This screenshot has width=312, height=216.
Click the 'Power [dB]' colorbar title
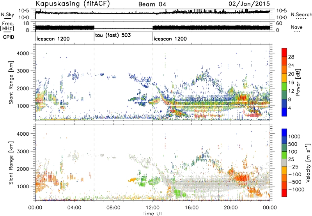tap(298, 82)
